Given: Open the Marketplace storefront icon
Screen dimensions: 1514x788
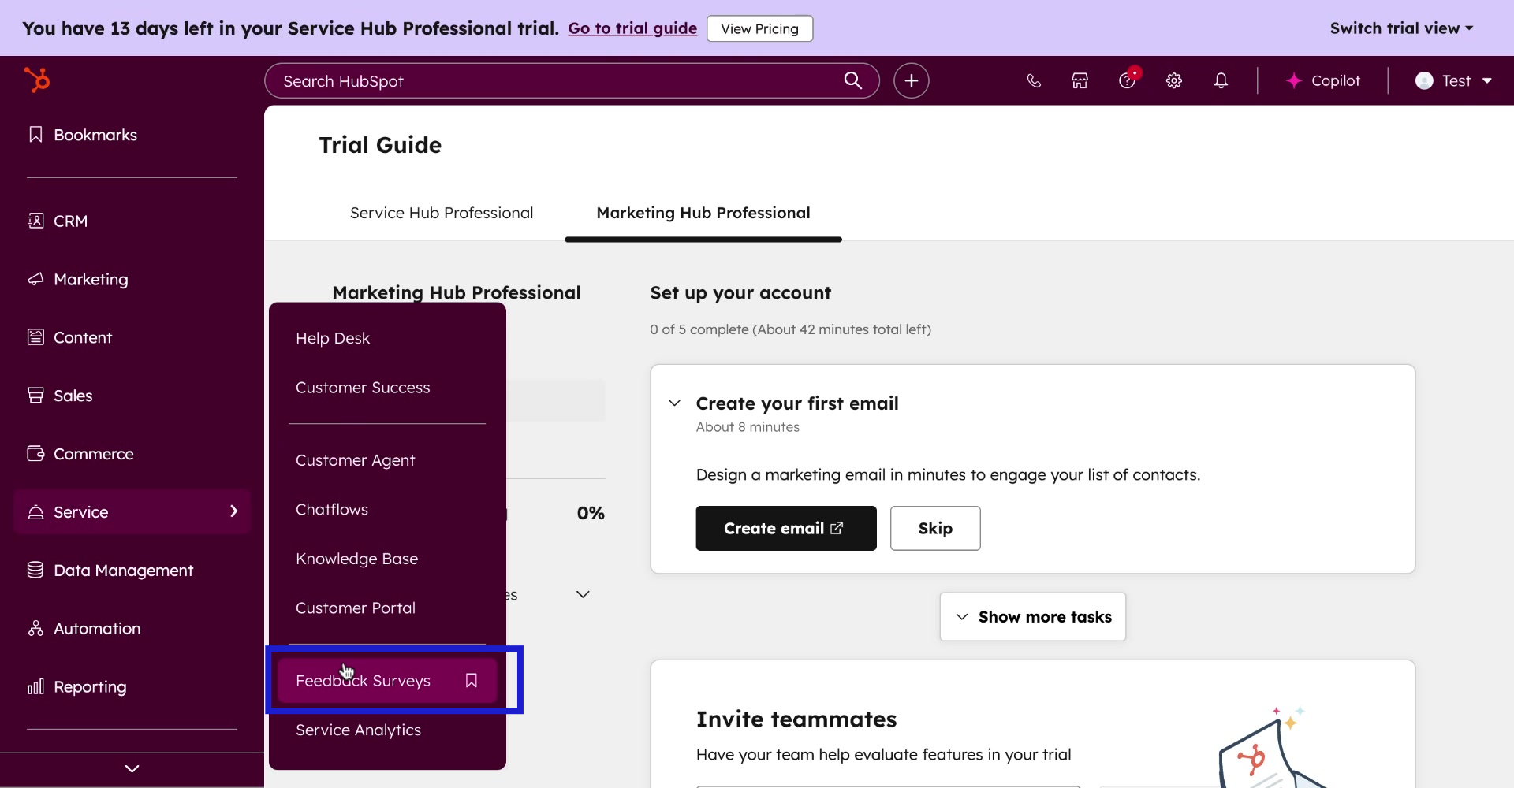Looking at the screenshot, I should (1080, 80).
